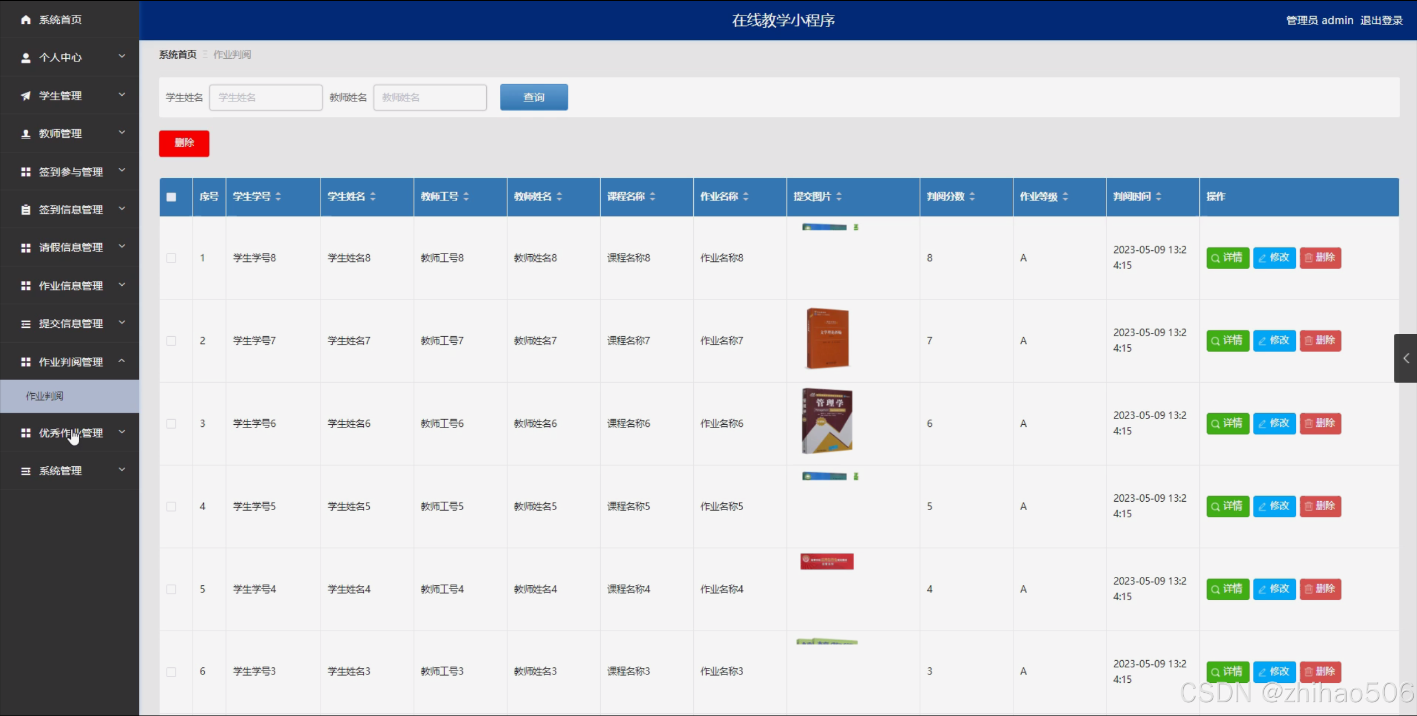Click the clipboard icon beside 签到信息管理
Viewport: 1417px width, 716px height.
(25, 210)
